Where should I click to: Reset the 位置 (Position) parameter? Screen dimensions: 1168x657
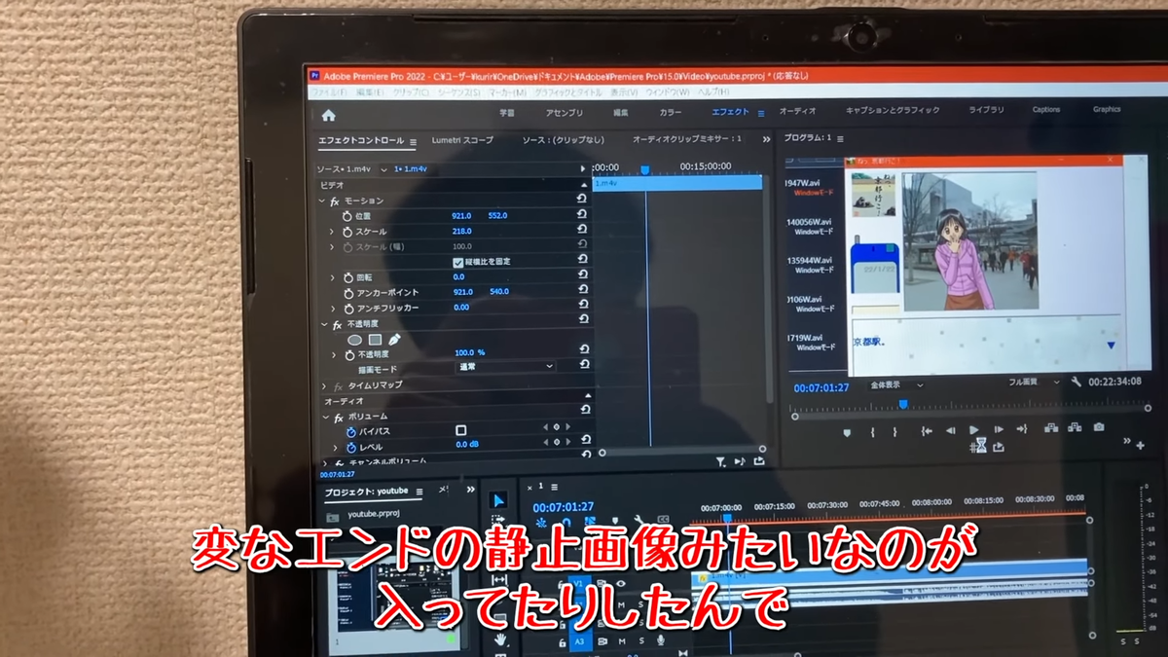tap(582, 214)
